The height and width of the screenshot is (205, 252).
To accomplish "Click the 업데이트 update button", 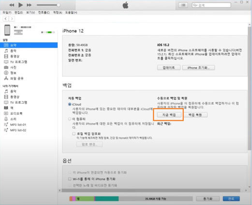I will [x=169, y=68].
